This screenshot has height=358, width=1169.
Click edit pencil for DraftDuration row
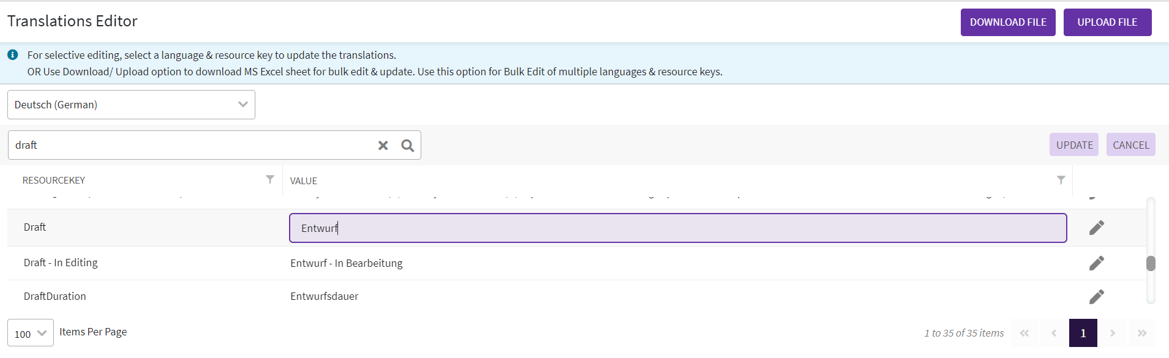pos(1096,297)
